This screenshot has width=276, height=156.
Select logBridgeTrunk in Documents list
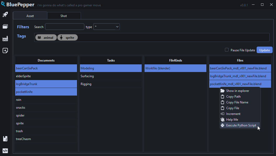click(46, 84)
